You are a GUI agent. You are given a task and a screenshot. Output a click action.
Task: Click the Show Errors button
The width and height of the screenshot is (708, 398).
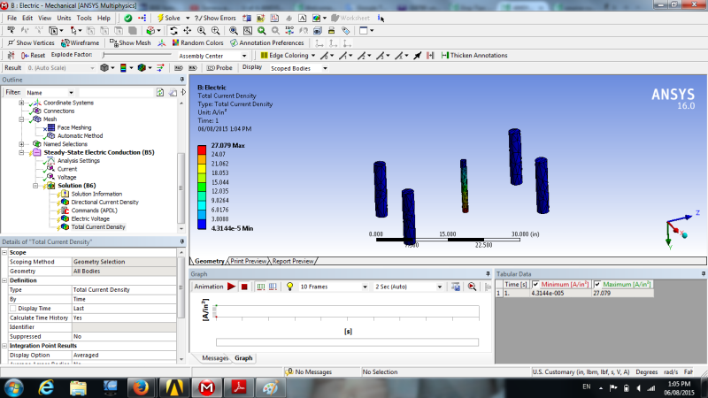[x=215, y=18]
